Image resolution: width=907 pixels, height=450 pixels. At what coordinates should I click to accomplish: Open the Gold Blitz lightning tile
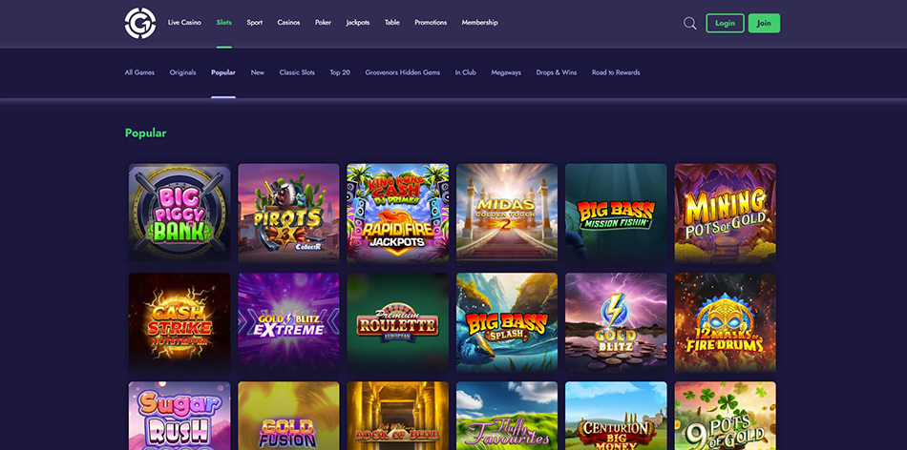click(616, 323)
